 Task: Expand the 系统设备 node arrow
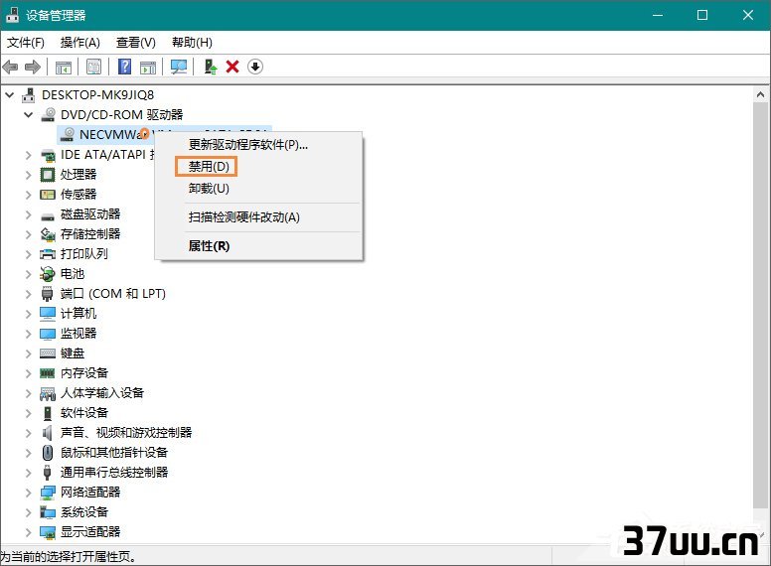[29, 512]
